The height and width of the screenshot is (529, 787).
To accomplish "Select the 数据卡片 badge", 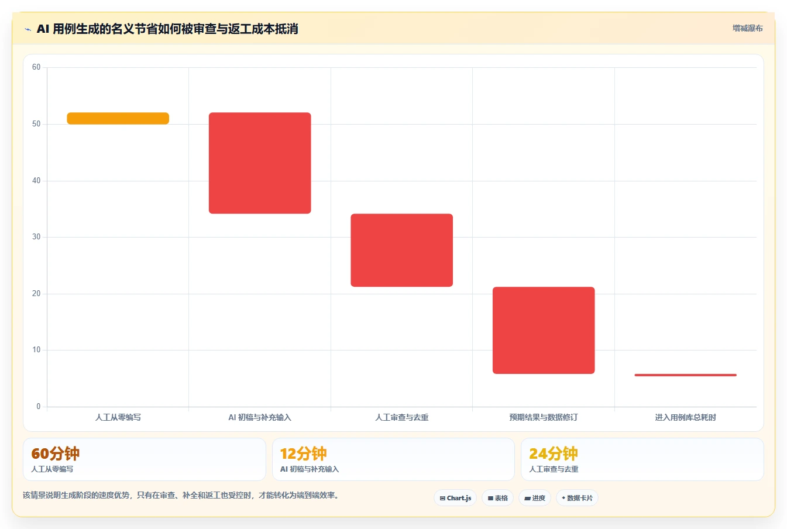I will (x=578, y=498).
